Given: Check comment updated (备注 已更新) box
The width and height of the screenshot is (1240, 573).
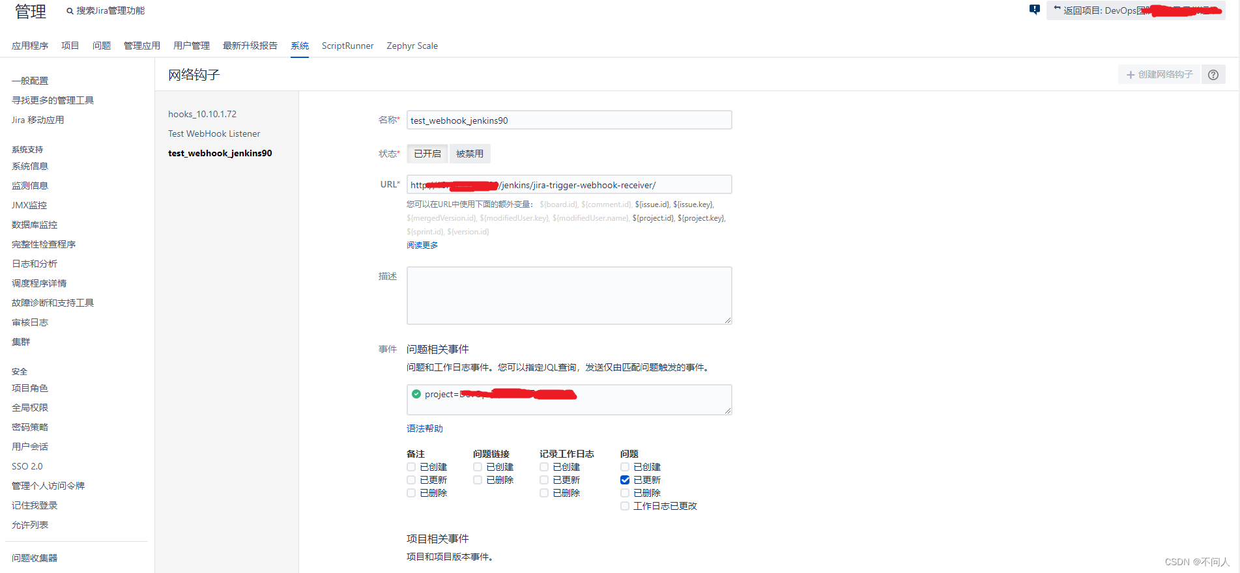Looking at the screenshot, I should tap(411, 480).
